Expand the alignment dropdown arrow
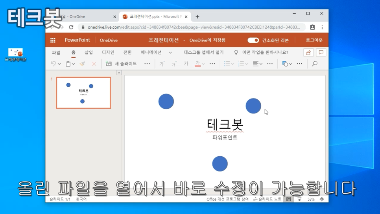 click(261, 64)
